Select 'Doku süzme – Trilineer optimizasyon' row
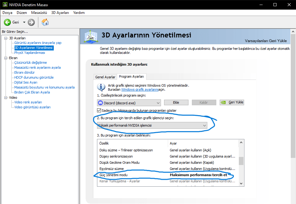The image size is (296, 204). (168, 150)
